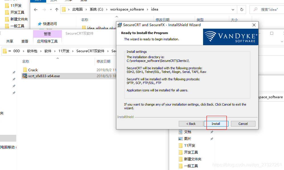
Task: Open the 一般工具 folder at top left
Action: pos(15,26)
